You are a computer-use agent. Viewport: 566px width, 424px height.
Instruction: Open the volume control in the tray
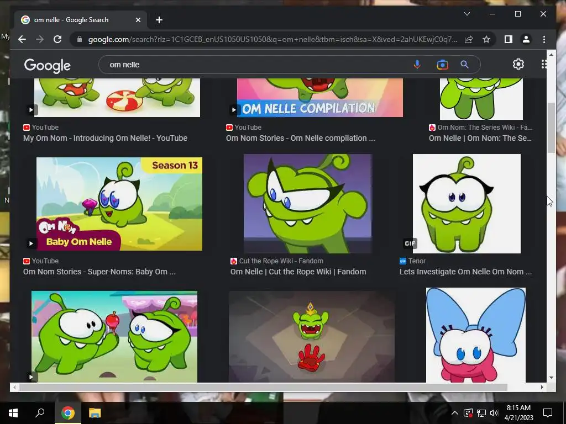pos(494,413)
